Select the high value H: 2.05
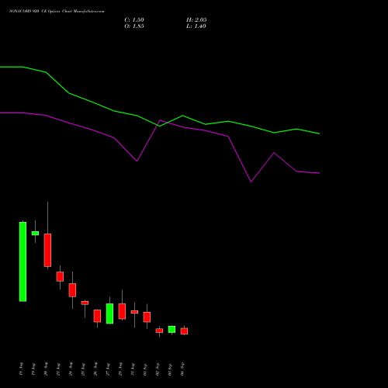This screenshot has width=388, height=388. tap(196, 20)
